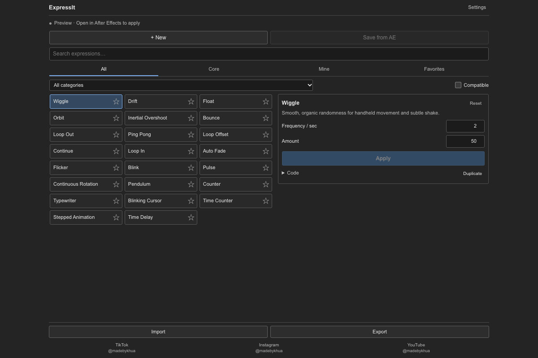Screen dimensions: 538x358
Task: Duplicate the Wiggle expression
Action: [x=473, y=173]
